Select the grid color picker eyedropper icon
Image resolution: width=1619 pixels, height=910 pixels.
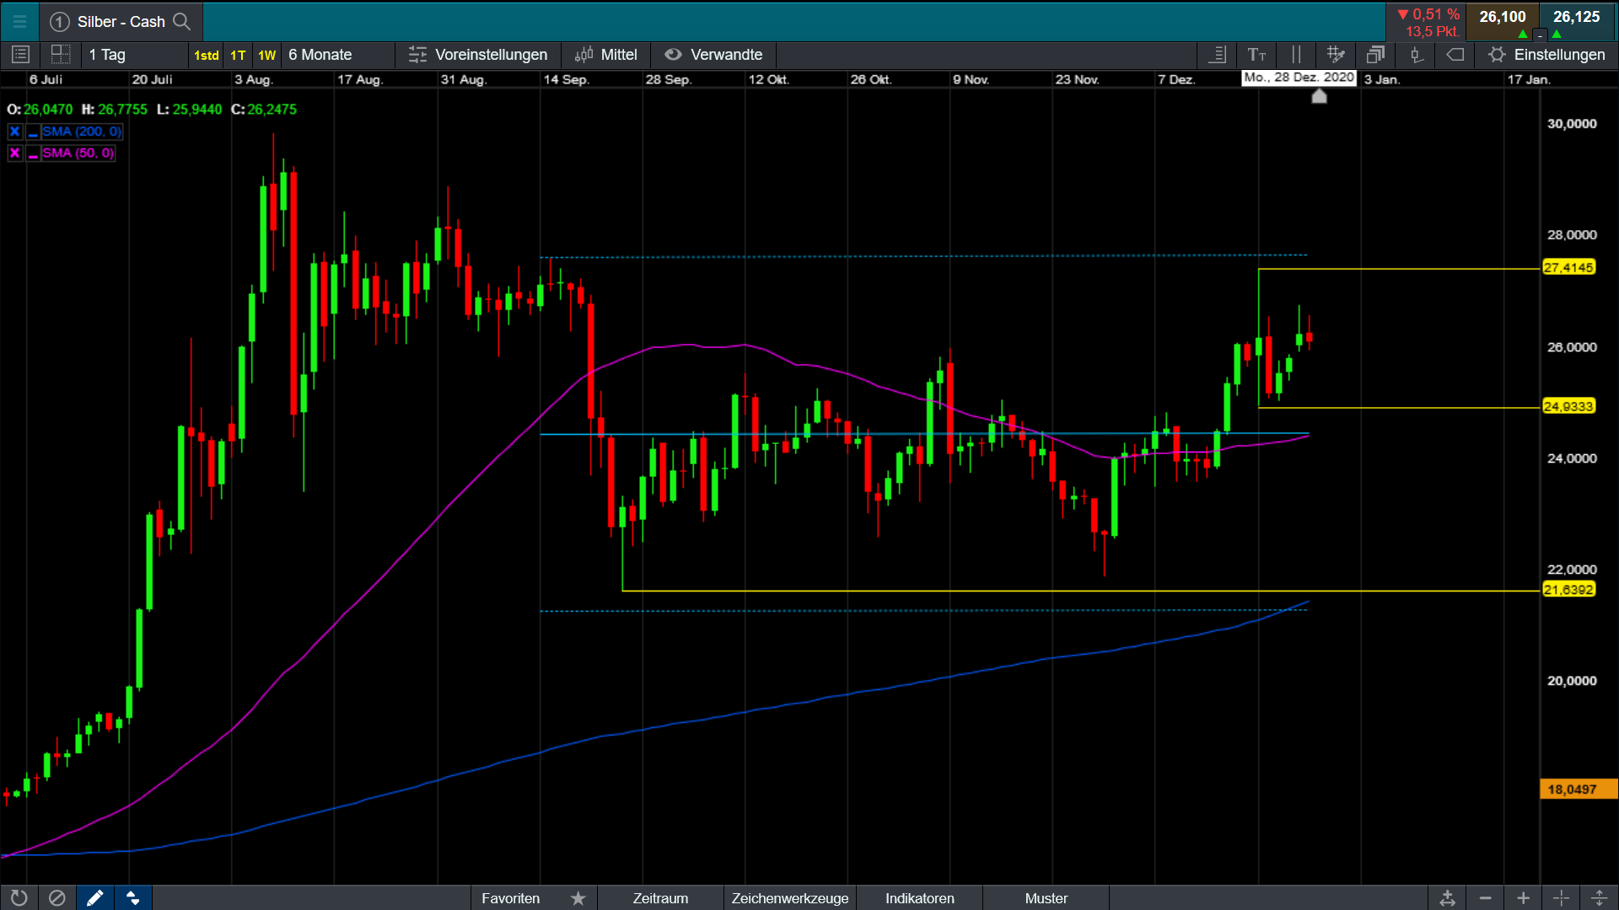(x=1336, y=55)
